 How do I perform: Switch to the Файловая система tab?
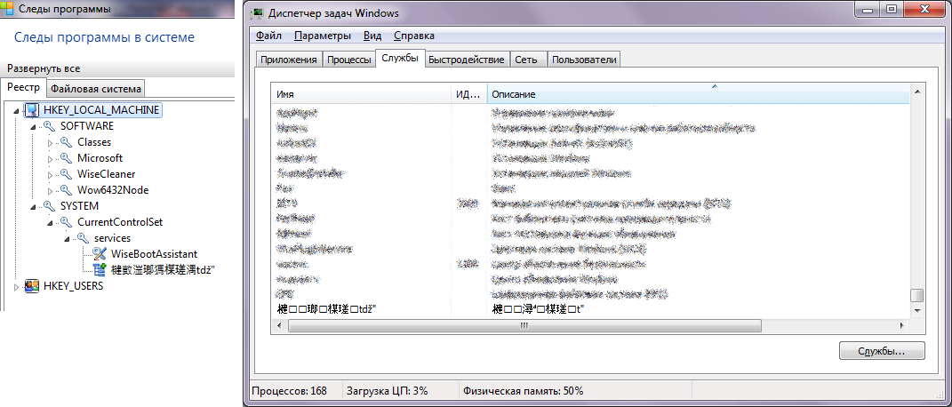point(96,89)
